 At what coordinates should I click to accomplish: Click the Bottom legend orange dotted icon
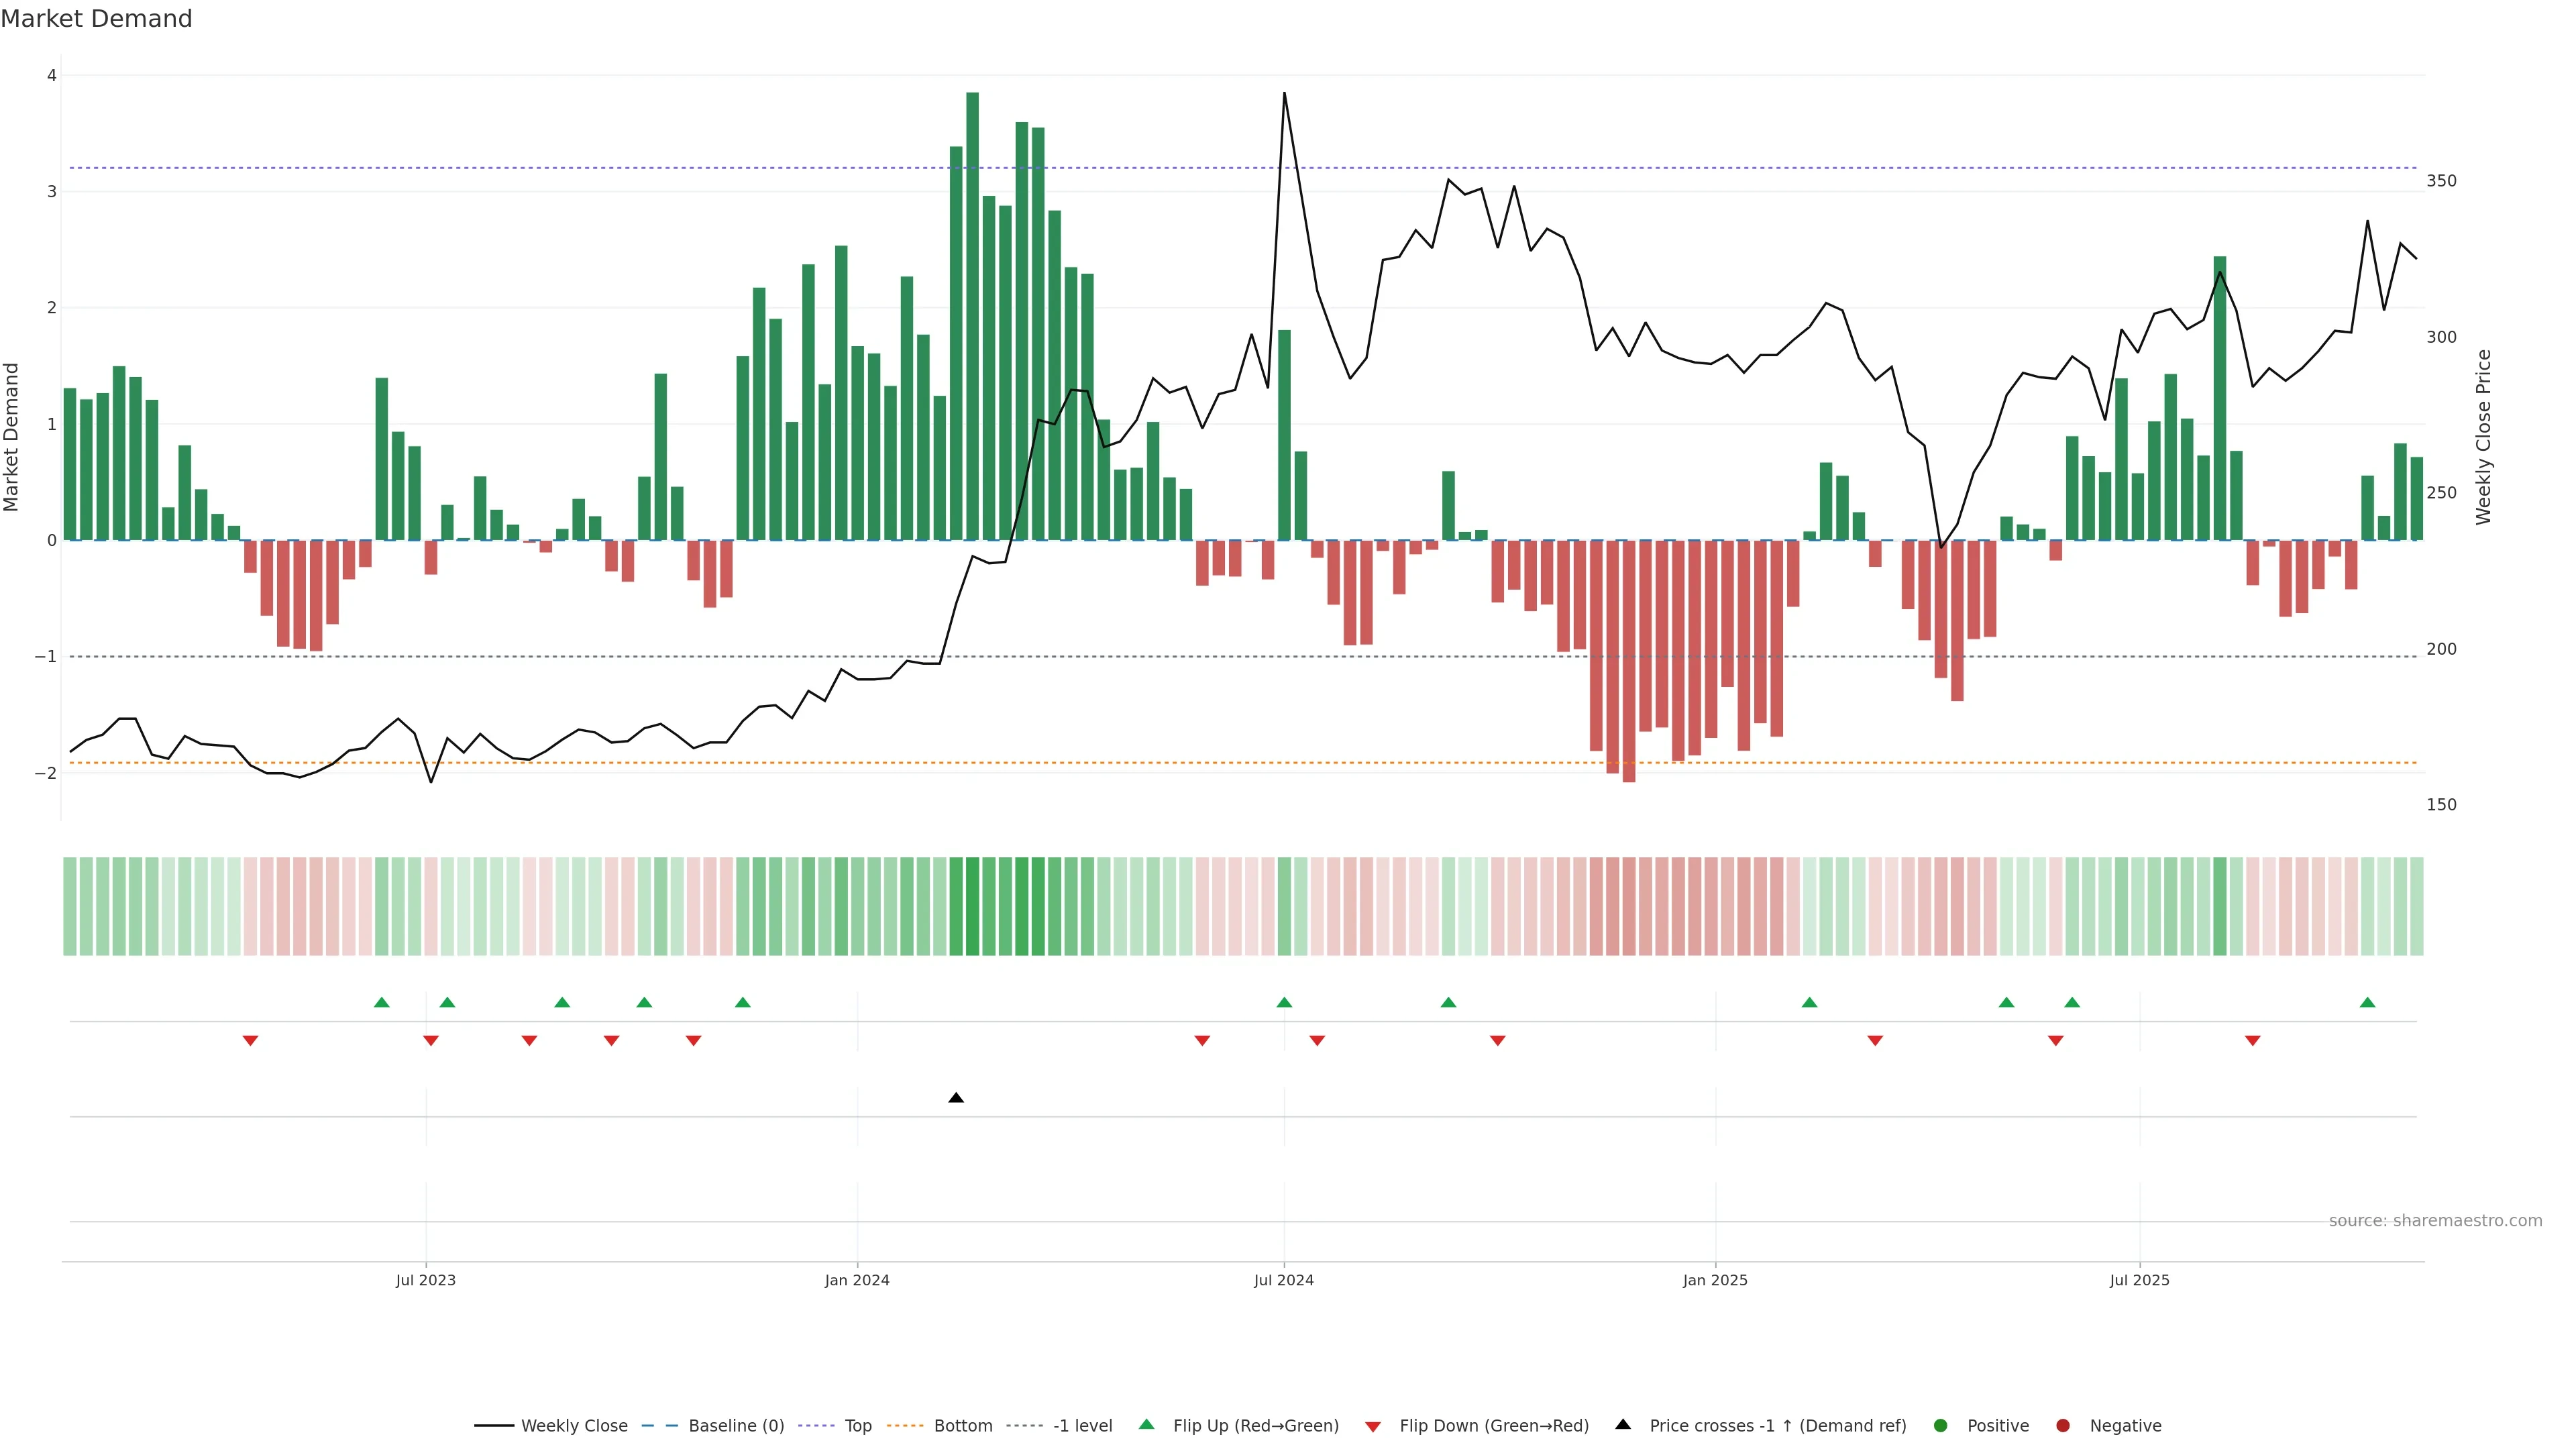(905, 1425)
